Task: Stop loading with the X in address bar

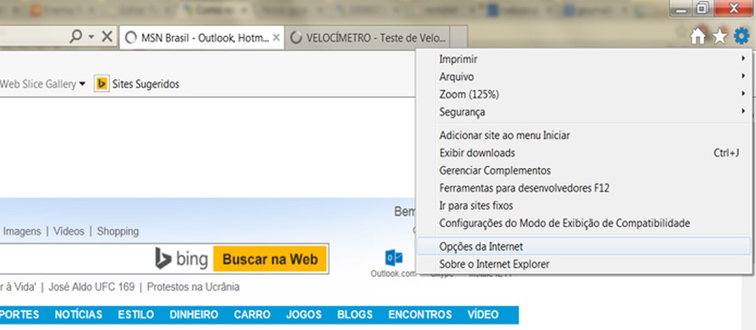Action: pos(107,37)
